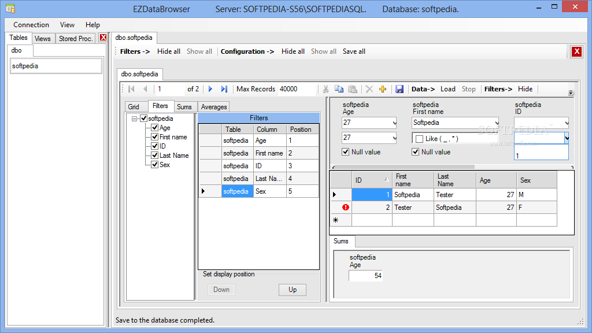Click the Down position button
The height and width of the screenshot is (333, 592).
[221, 290]
